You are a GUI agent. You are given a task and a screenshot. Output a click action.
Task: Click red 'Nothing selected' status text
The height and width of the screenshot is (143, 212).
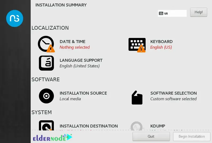tap(75, 47)
